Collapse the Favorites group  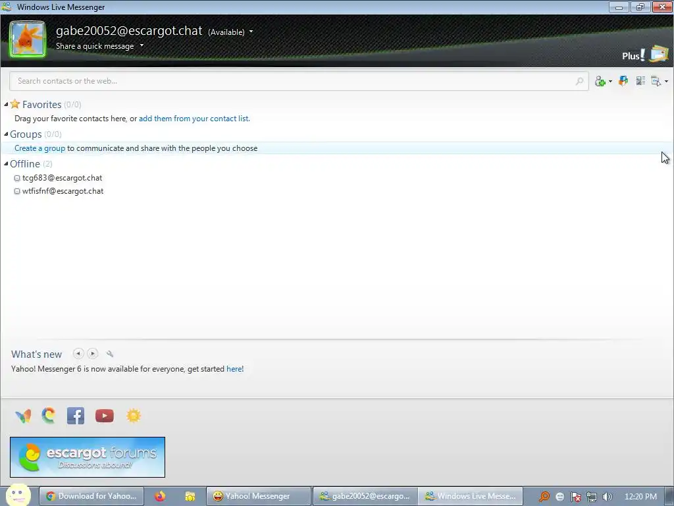coord(6,105)
